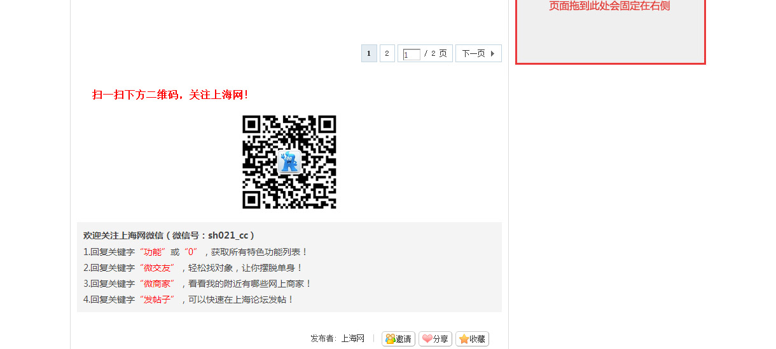Click text 页面拖到此处会固定在右侧
Image resolution: width=776 pixels, height=349 pixels.
[x=609, y=6]
